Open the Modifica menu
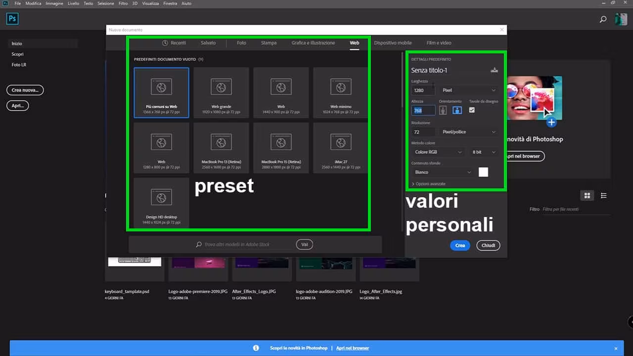633x356 pixels. click(33, 3)
